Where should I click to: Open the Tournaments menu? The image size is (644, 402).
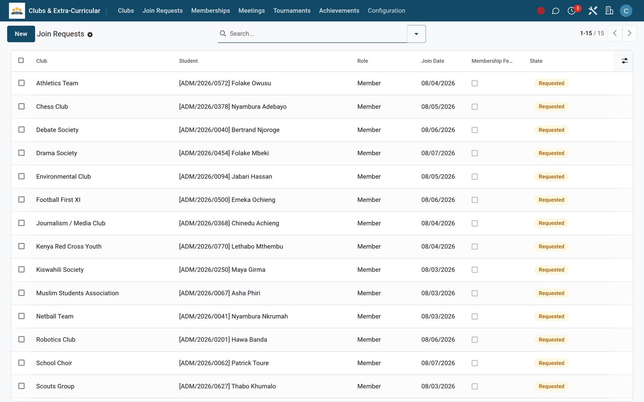[x=292, y=11]
